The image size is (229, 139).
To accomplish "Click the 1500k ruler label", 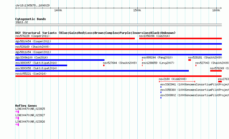I will pos(137,10).
